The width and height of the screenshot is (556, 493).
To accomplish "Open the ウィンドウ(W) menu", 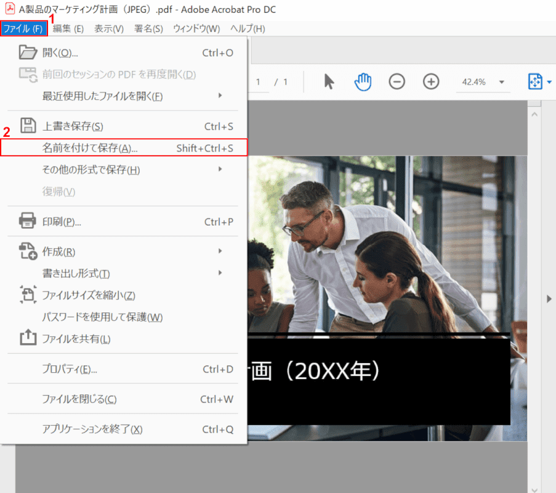I will [196, 29].
